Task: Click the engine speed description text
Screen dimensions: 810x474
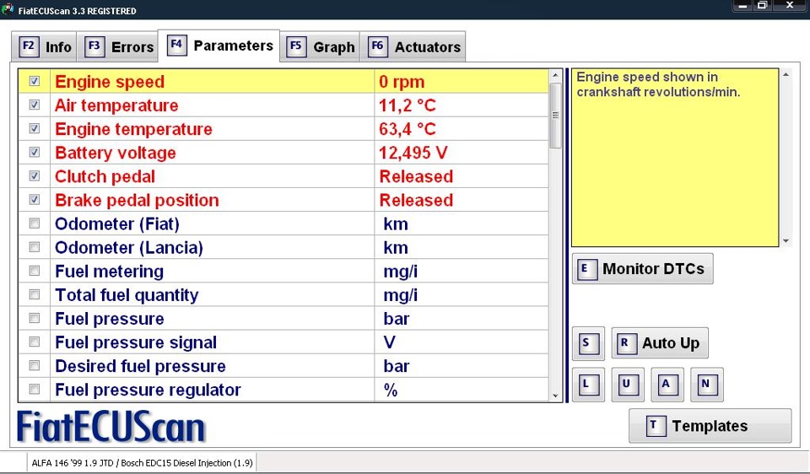Action: pos(658,84)
